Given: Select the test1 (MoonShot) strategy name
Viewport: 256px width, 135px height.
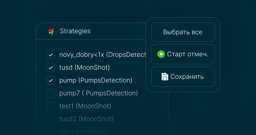Looking at the screenshot, I should 85,106.
